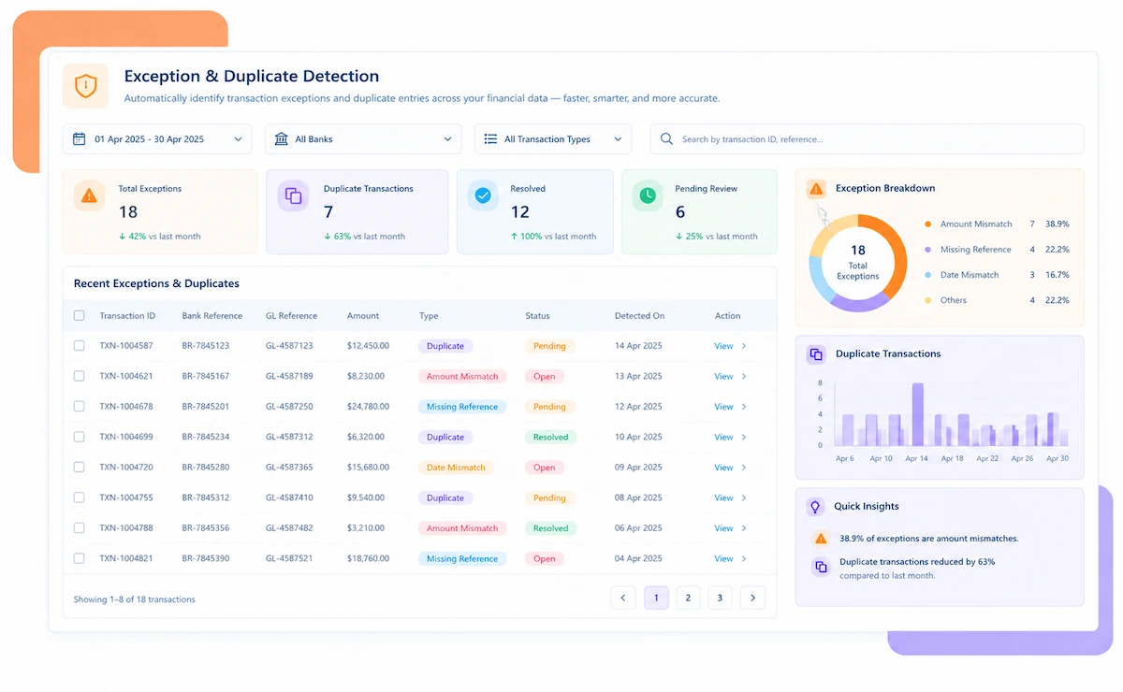The width and height of the screenshot is (1123, 692).
Task: Click the Exception Breakdown warning icon
Action: [x=816, y=189]
